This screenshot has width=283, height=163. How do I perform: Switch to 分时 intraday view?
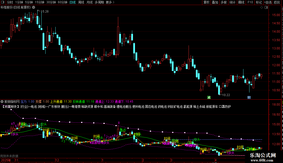pyautogui.click(x=10, y=2)
